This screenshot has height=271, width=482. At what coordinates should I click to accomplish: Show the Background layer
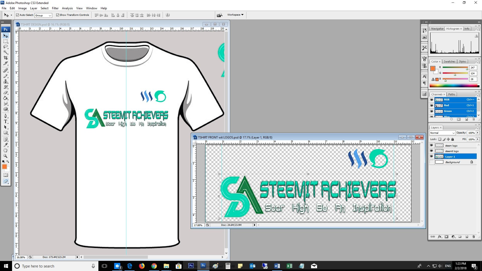point(431,162)
